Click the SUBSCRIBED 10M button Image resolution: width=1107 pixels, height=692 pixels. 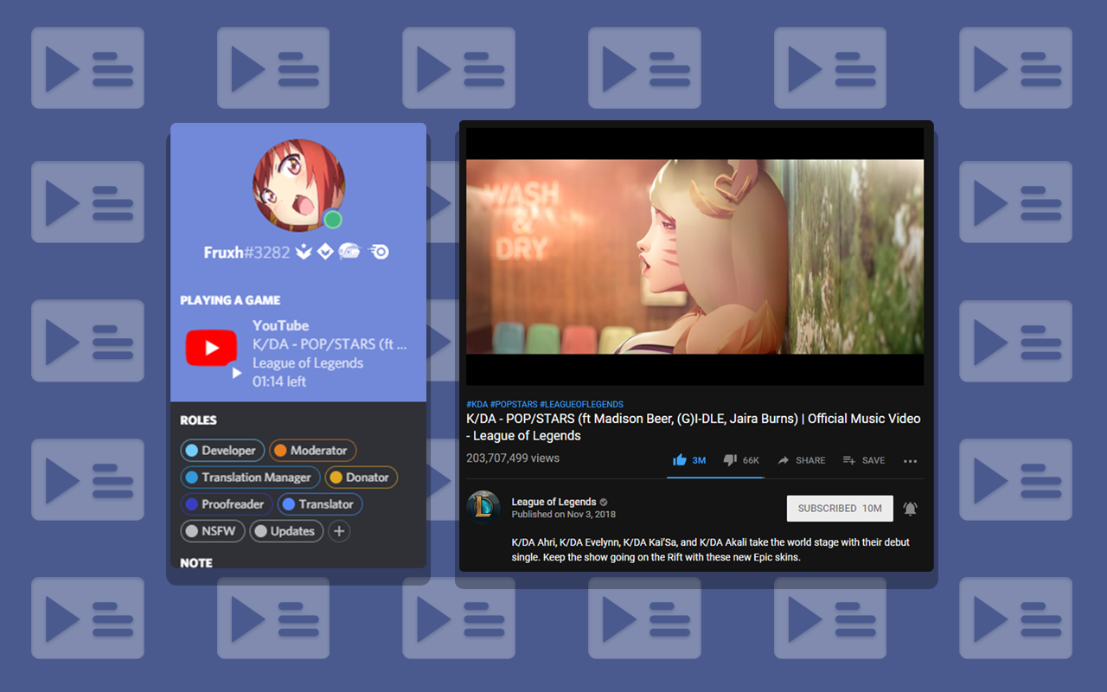pos(839,509)
